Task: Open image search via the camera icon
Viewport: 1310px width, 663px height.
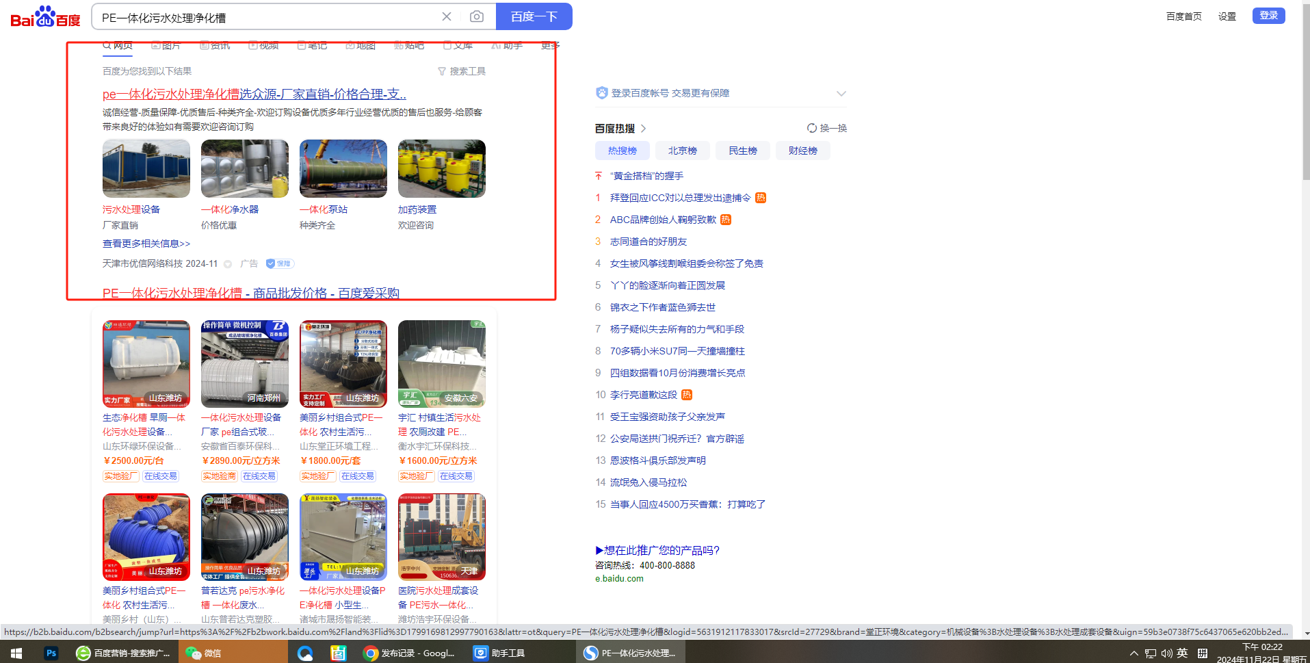Action: 477,16
